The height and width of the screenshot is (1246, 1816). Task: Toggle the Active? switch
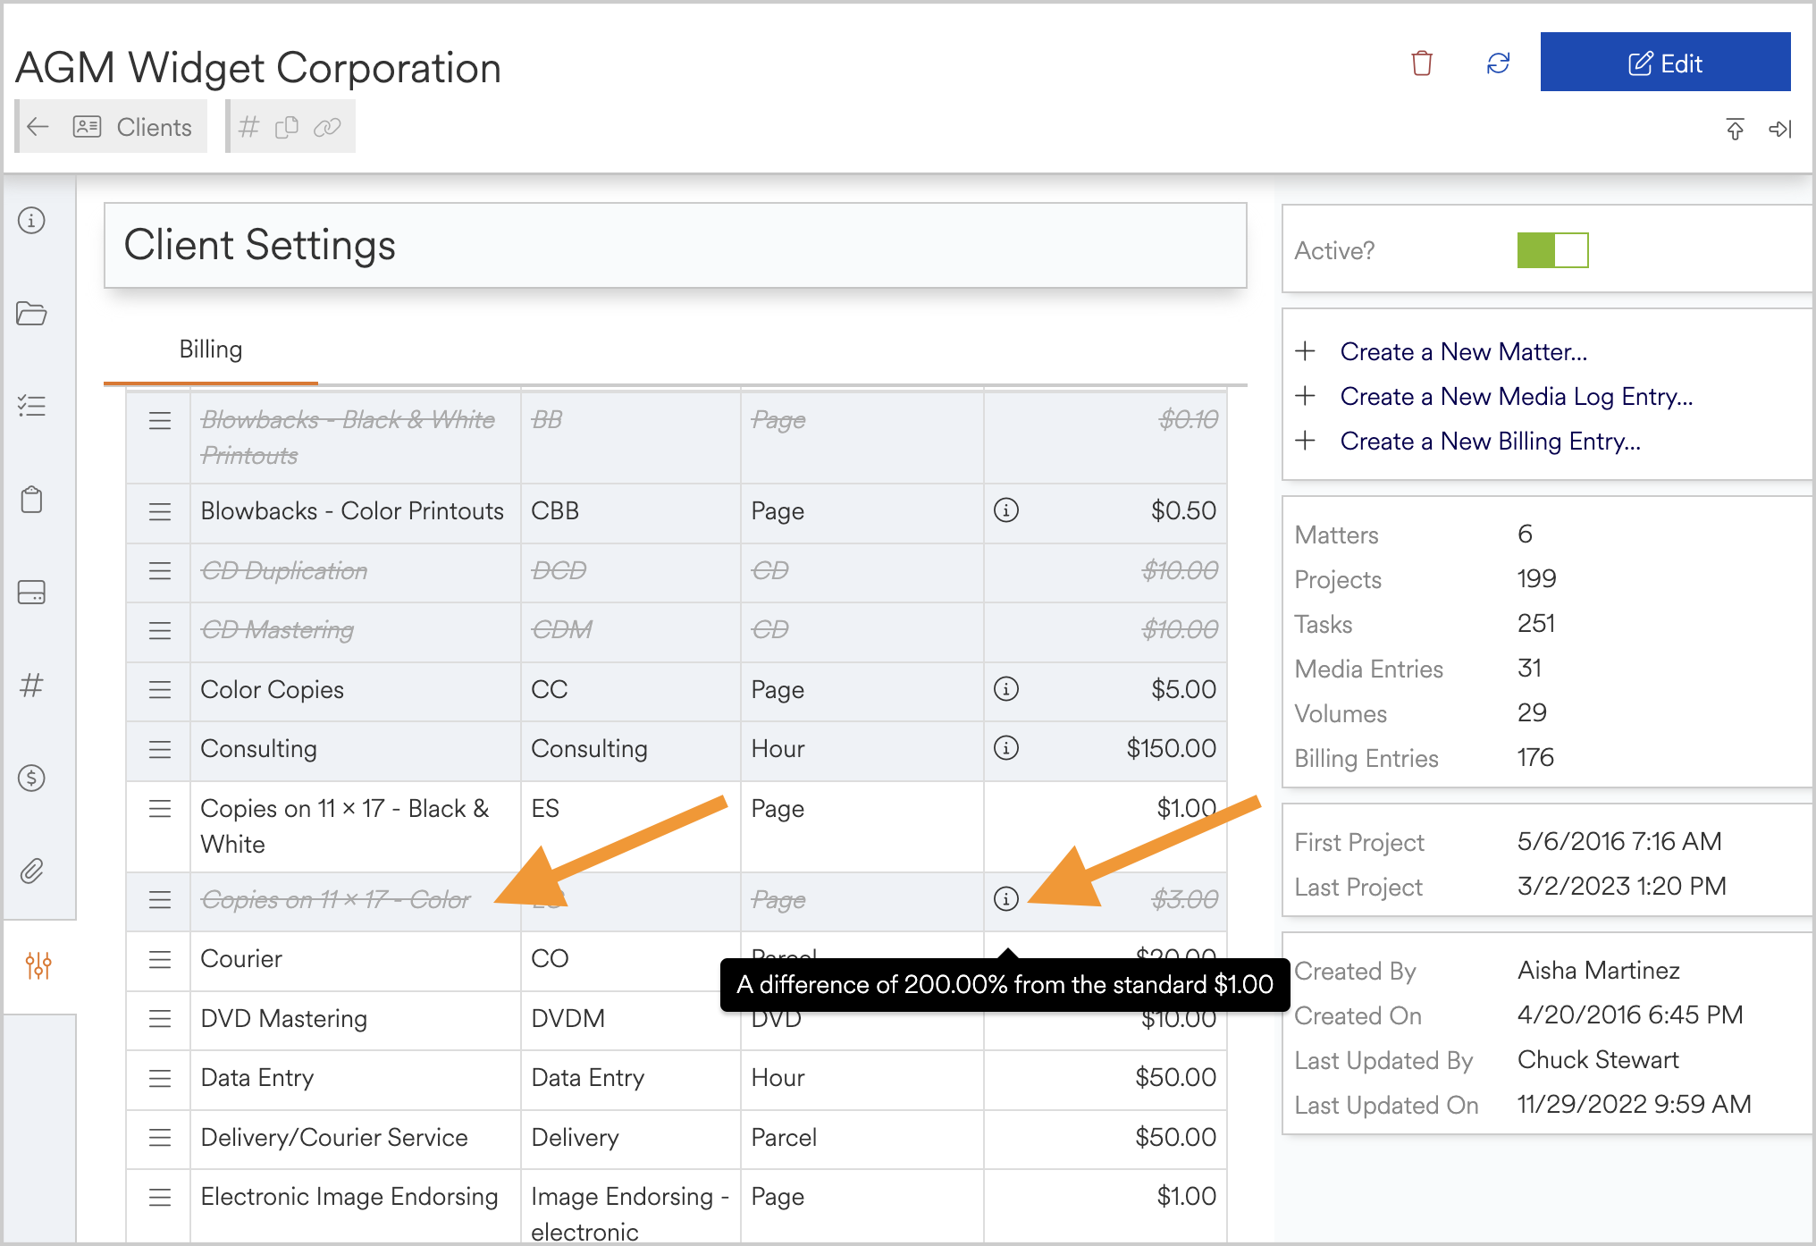point(1552,250)
